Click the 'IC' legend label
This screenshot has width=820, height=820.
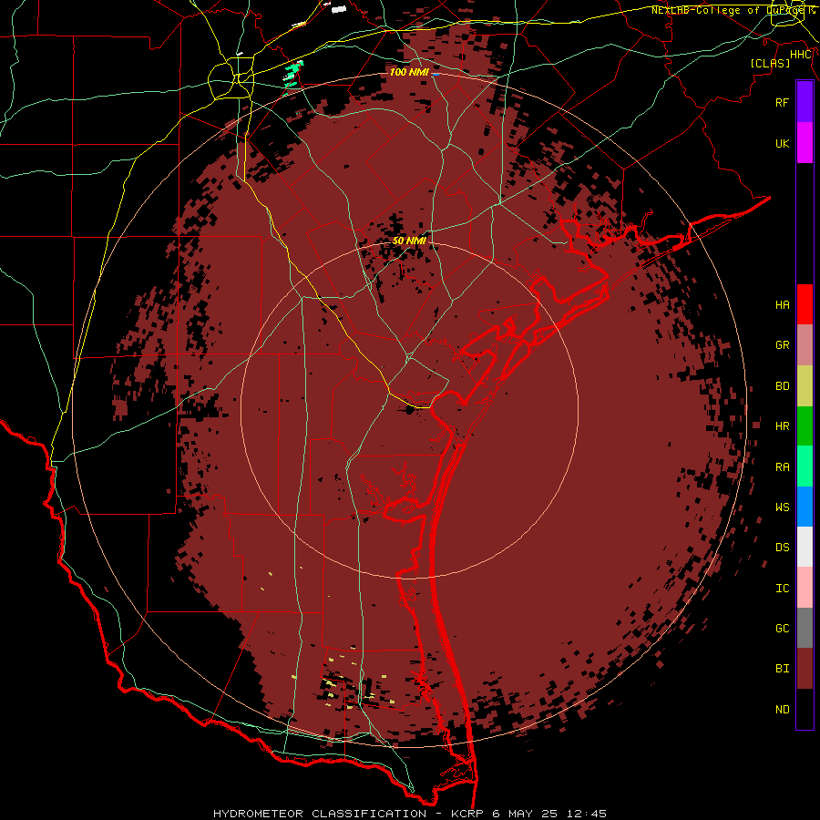tap(783, 589)
